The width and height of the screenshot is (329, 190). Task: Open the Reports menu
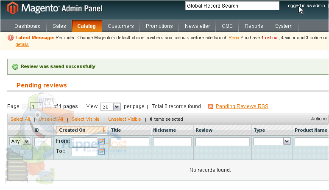(254, 26)
